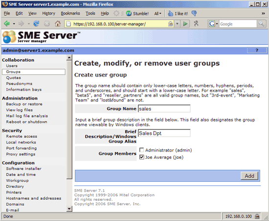Click the StumbleUpon Stumble! icon
The image size is (269, 221).
pyautogui.click(x=129, y=13)
